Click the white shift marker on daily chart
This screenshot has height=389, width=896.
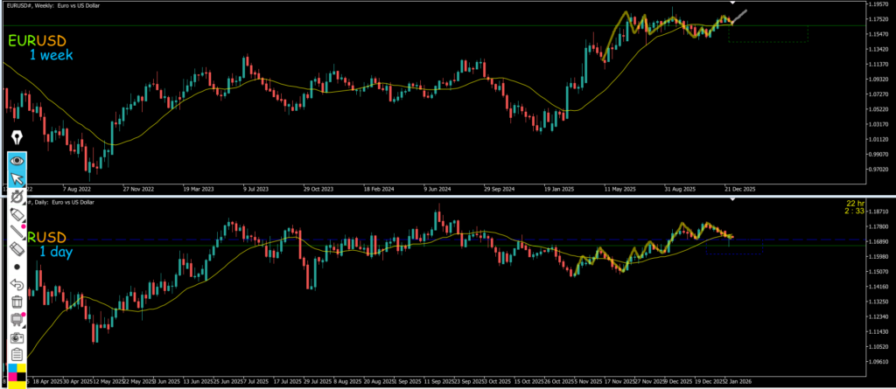pyautogui.click(x=732, y=200)
